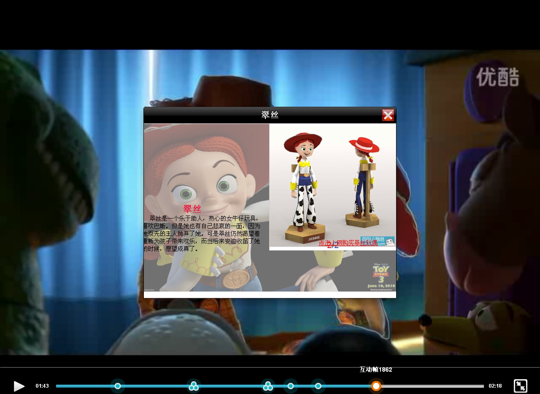Click the play button in the player bar
This screenshot has width=540, height=394.
coord(19,386)
